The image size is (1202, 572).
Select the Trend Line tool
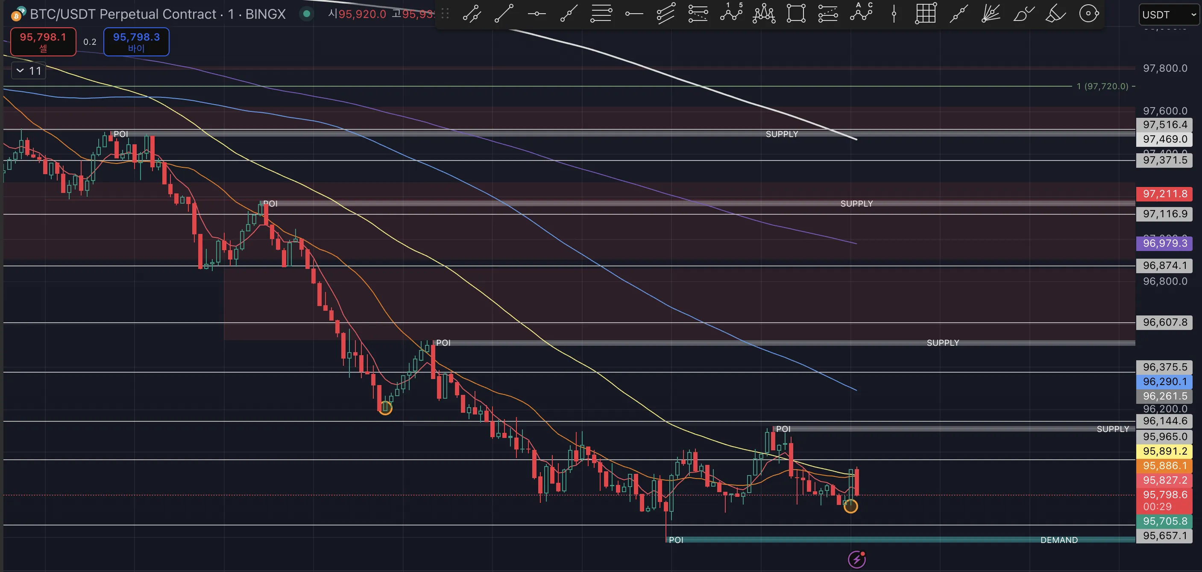504,14
